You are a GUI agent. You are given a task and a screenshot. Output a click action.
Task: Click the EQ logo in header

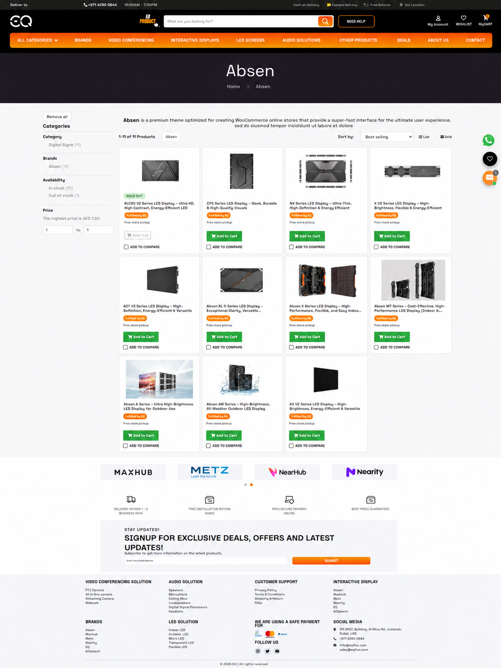point(21,21)
